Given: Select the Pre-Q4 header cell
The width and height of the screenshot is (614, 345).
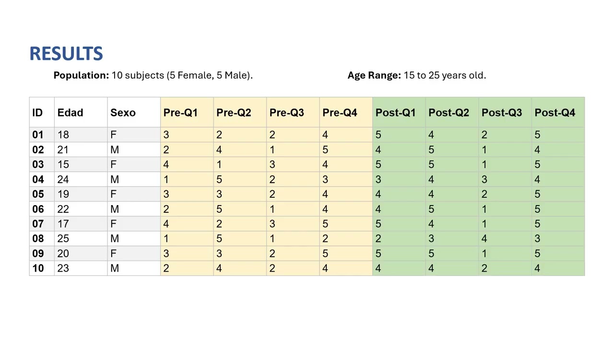Looking at the screenshot, I should pos(346,113).
